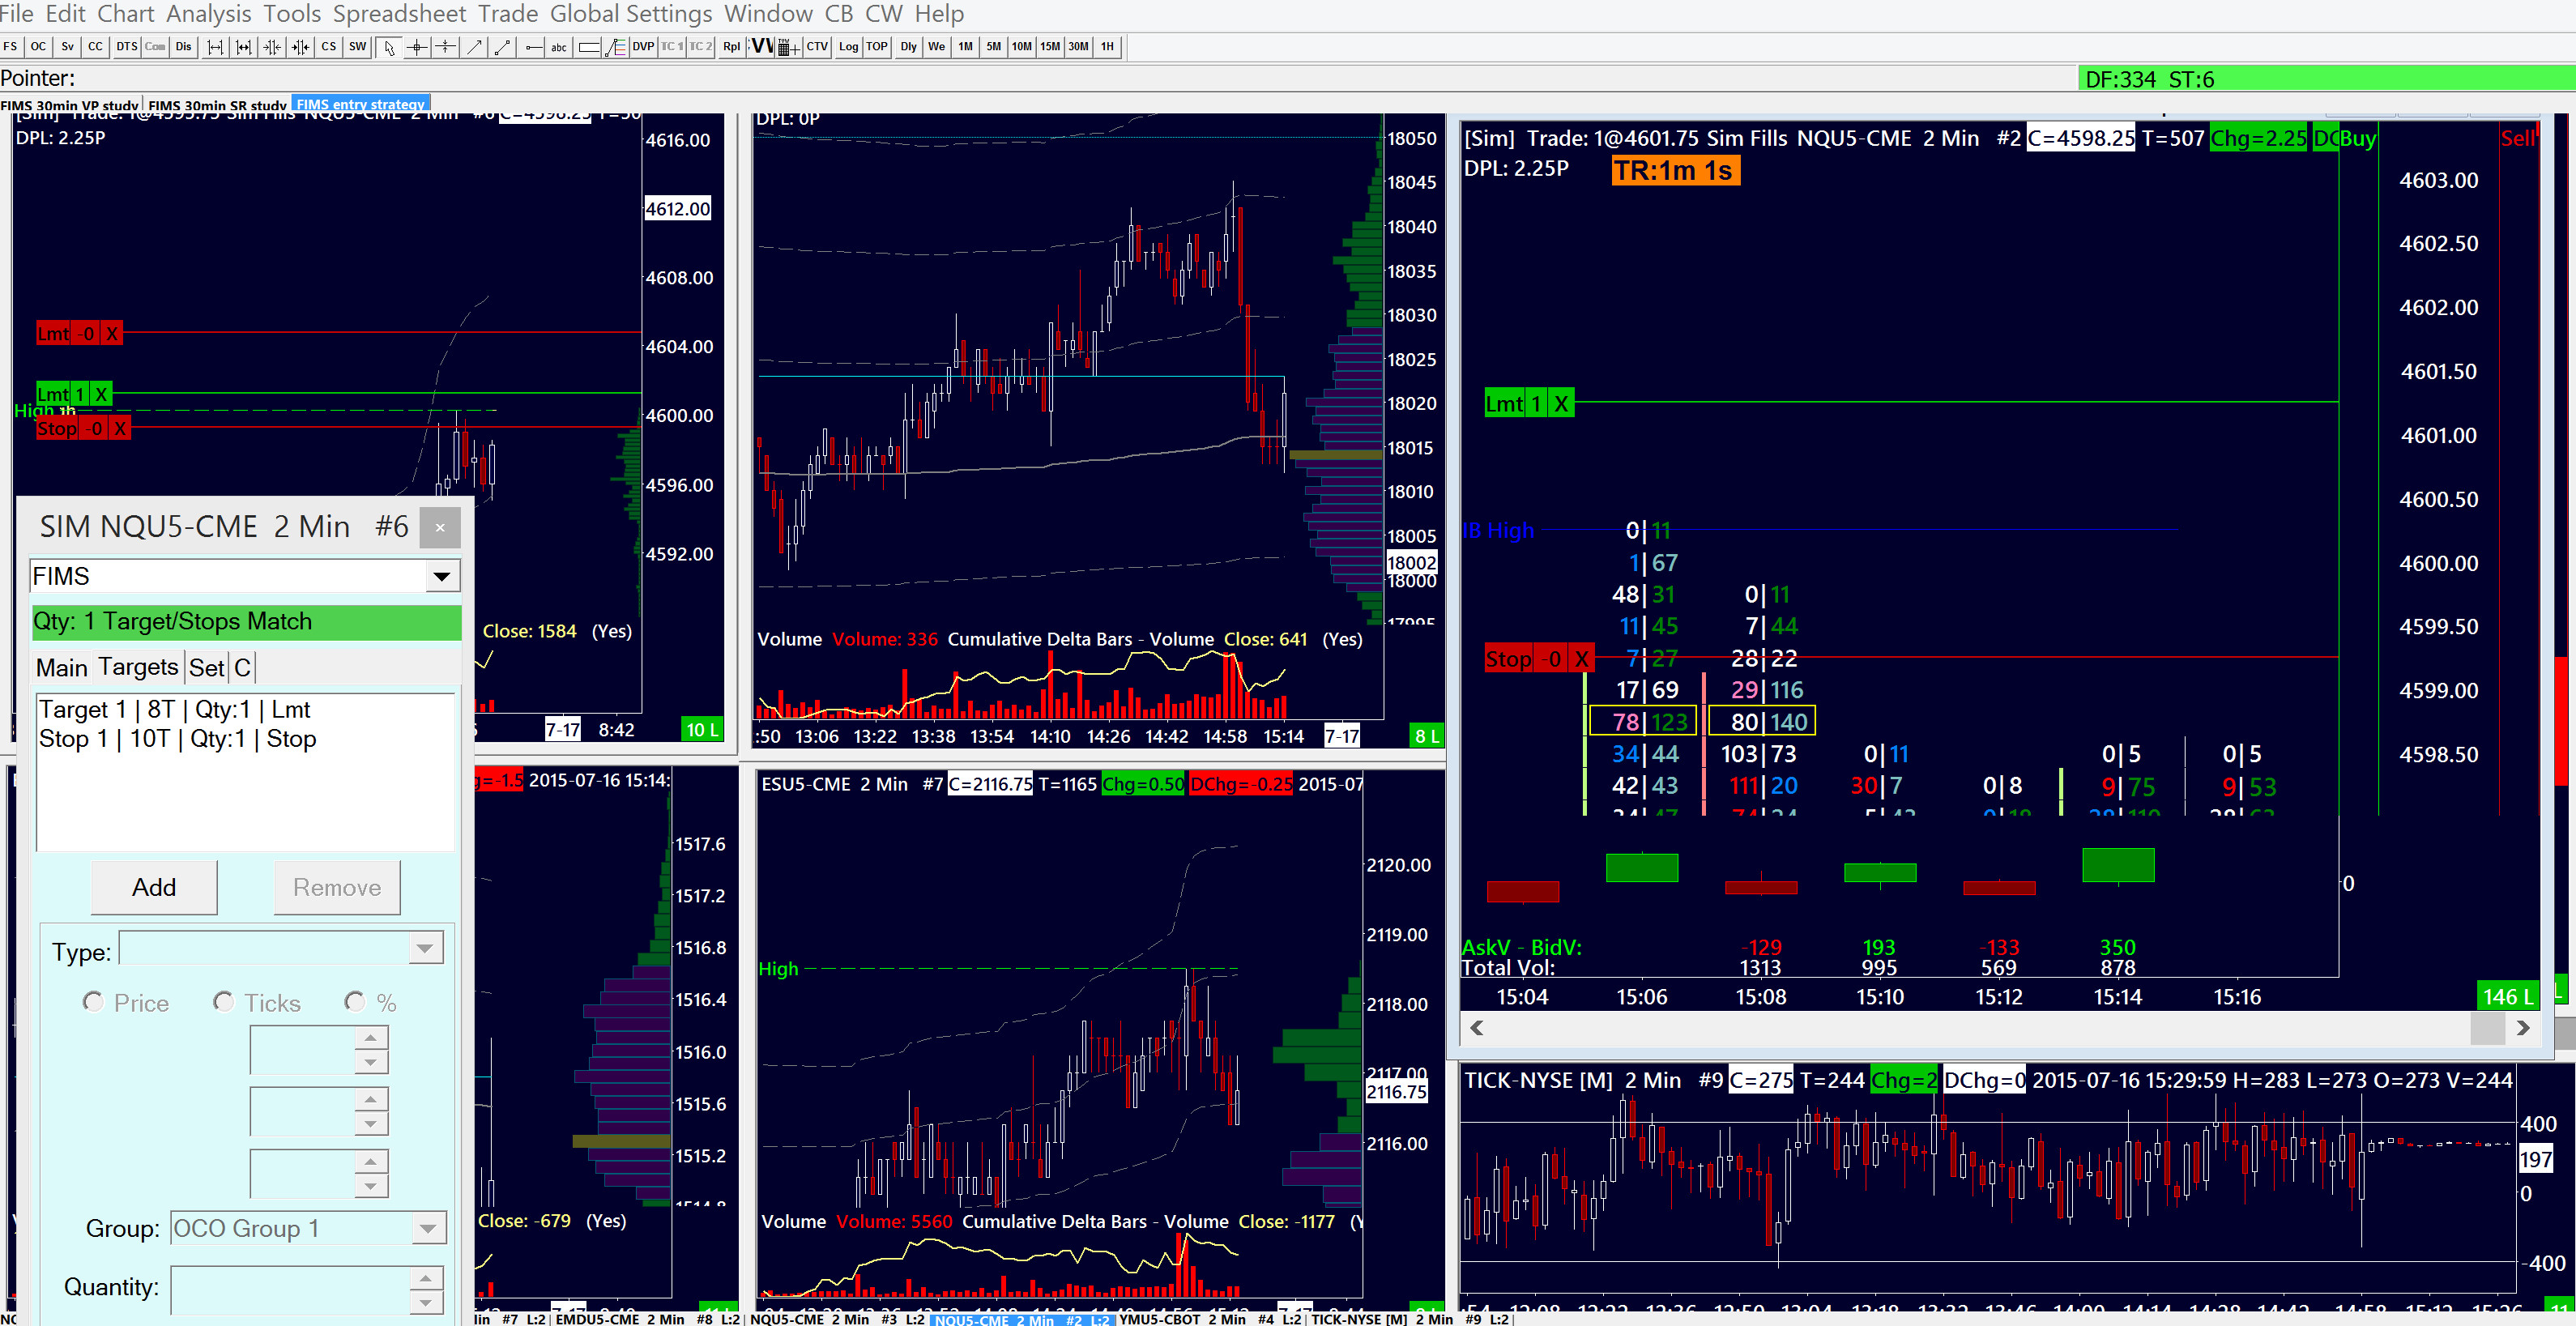Select the Fibonacci retracement lines tool
The image size is (2576, 1326).
[x=616, y=47]
